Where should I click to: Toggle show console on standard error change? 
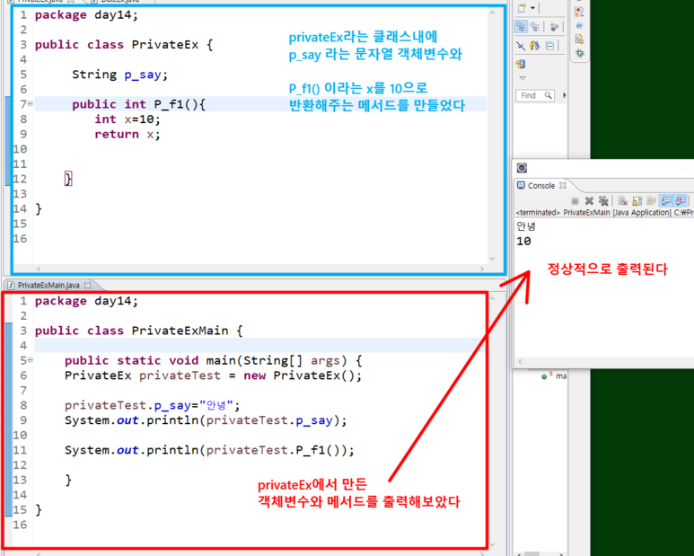[x=681, y=201]
